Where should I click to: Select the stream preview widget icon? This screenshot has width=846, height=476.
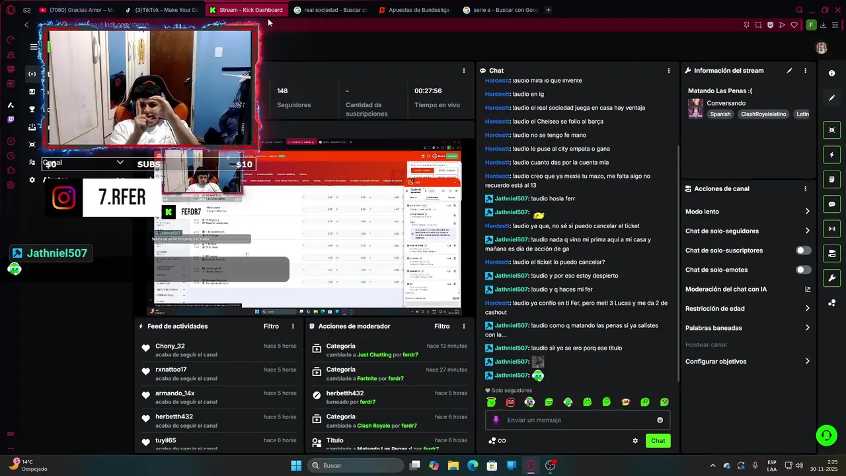click(x=832, y=130)
